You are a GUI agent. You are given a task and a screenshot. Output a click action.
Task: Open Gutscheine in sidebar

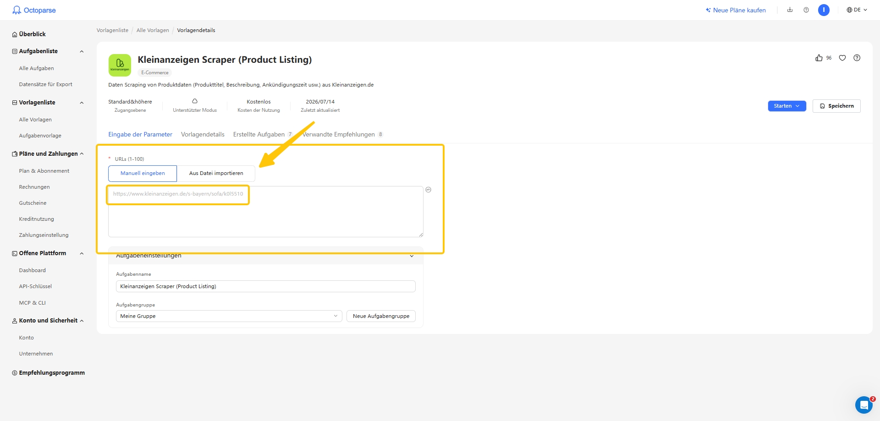[33, 203]
